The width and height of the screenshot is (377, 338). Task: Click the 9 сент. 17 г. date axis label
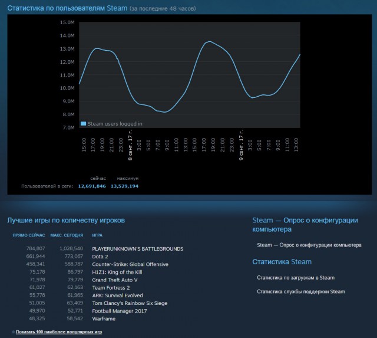point(241,145)
